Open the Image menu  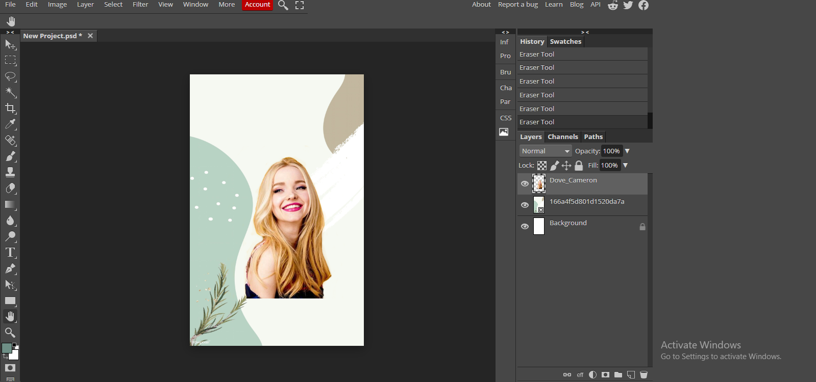click(x=57, y=5)
